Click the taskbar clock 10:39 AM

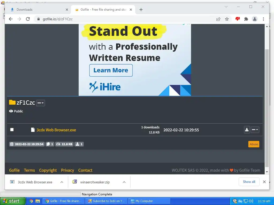pos(264,201)
